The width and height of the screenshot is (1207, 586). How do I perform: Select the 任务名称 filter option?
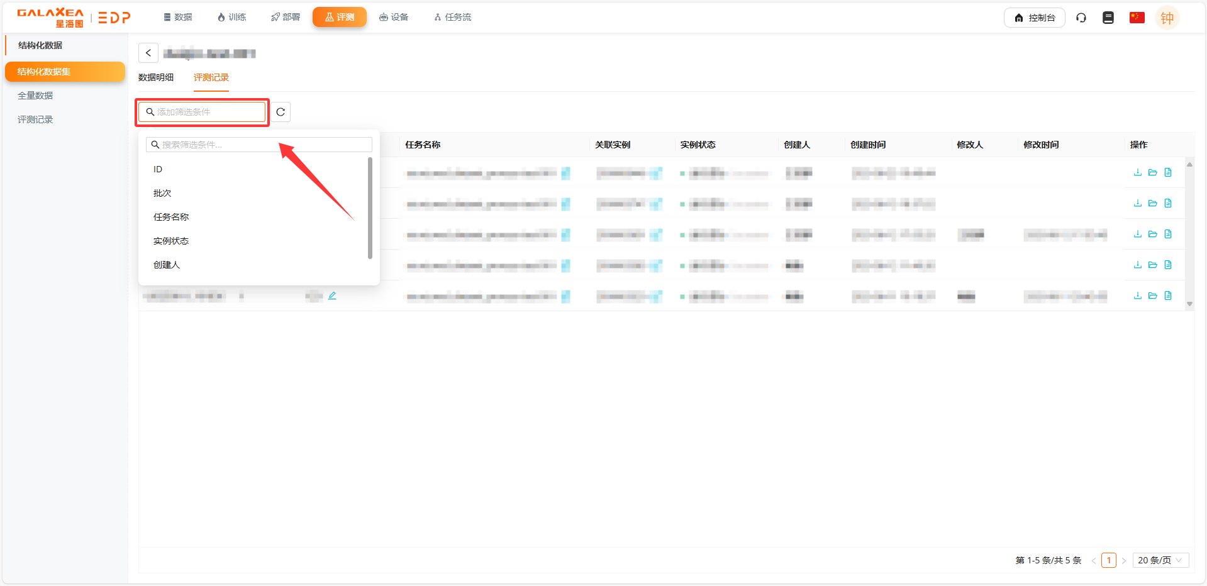point(171,217)
